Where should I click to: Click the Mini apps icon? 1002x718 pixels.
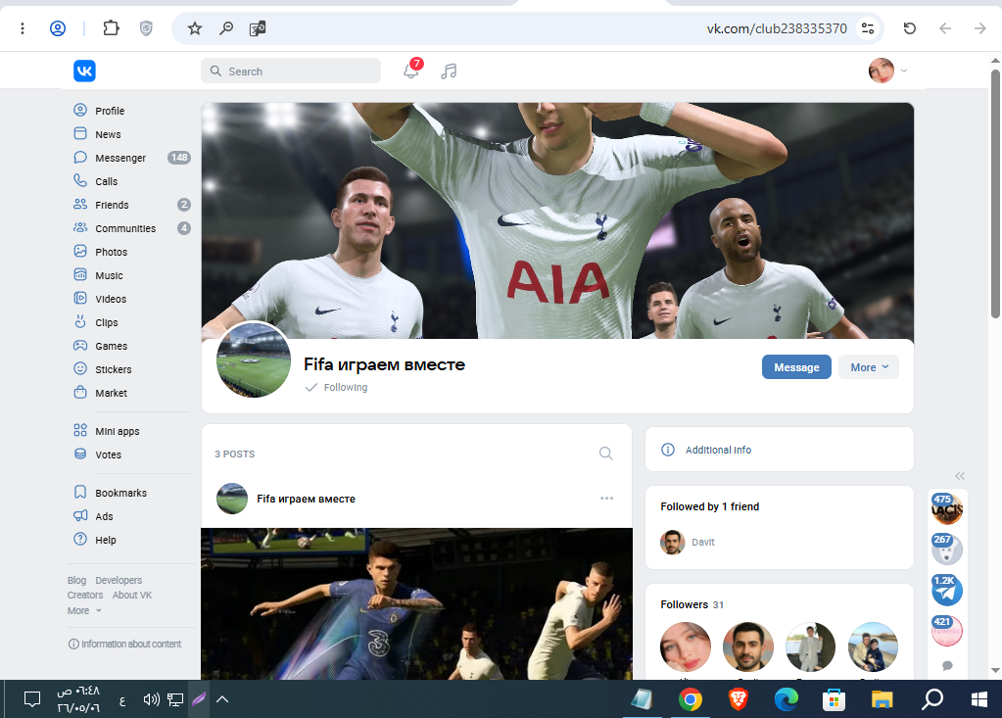click(x=80, y=431)
